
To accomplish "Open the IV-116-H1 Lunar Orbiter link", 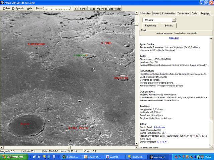I will coord(162,142).
